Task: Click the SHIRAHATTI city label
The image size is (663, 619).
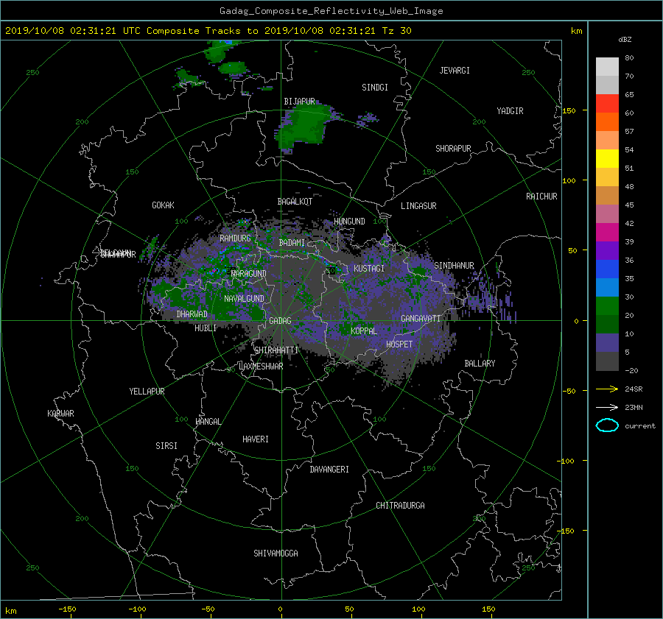Action: pos(276,350)
